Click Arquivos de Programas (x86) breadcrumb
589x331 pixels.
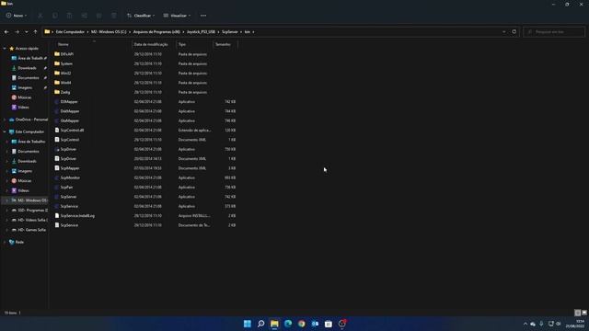156,32
